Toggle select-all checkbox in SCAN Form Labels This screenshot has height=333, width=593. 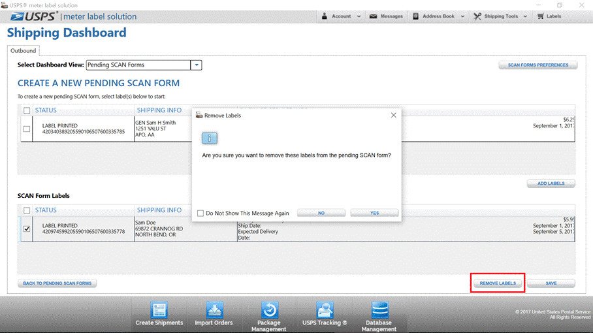[27, 210]
